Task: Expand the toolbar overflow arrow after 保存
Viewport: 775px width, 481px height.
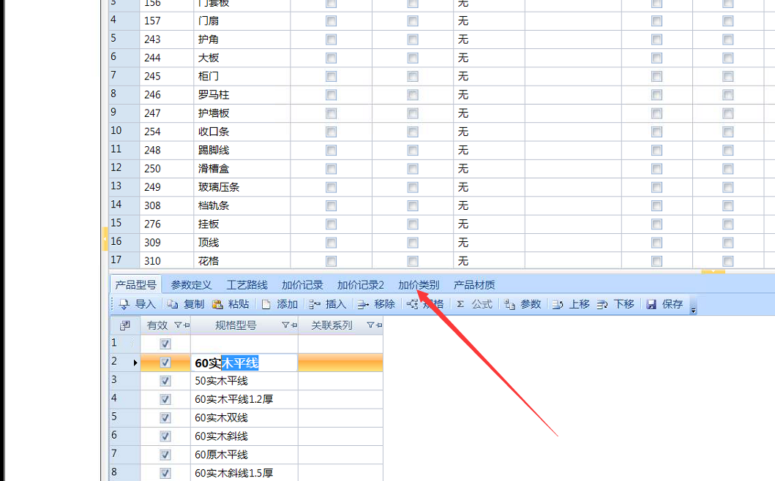Action: tap(693, 307)
